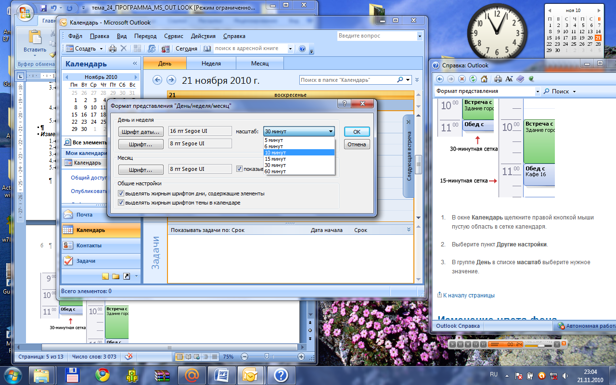Open the Действия menu in Outlook
This screenshot has width=616, height=385.
(x=203, y=36)
